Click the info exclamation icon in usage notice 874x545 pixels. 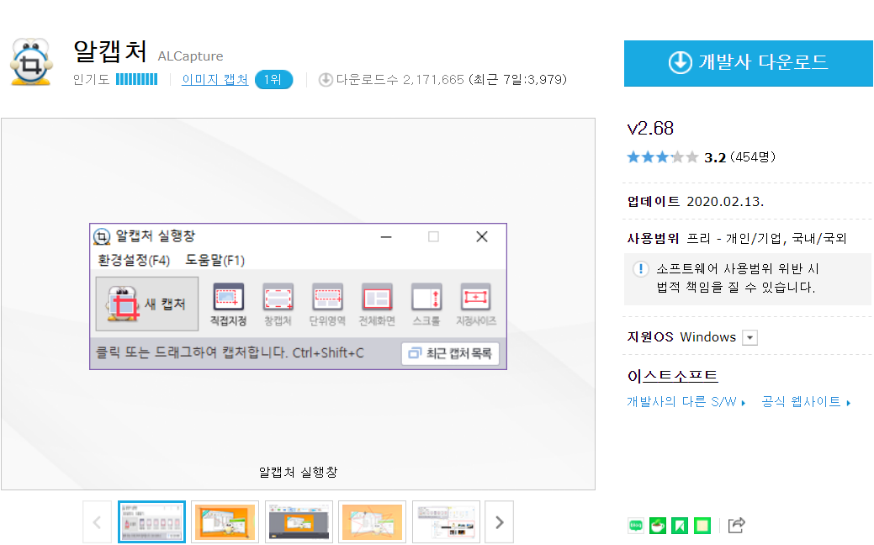[x=641, y=269]
